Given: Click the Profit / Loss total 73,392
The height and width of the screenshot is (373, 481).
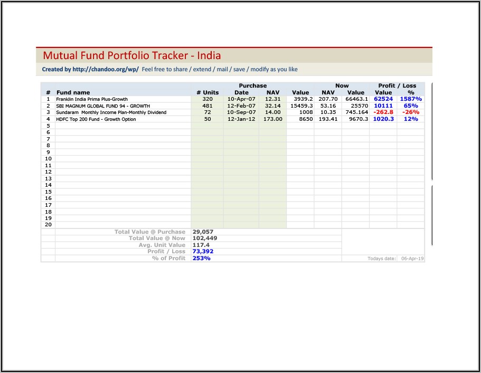Looking at the screenshot, I should [203, 252].
